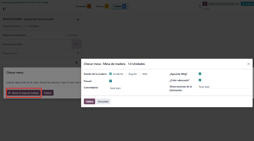Toggle the ¿Color adecuado? checkbox
Screen dimensions: 254x141
[200, 80]
